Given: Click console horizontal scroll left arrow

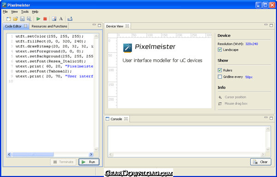Looking at the screenshot, I should [x=111, y=154].
